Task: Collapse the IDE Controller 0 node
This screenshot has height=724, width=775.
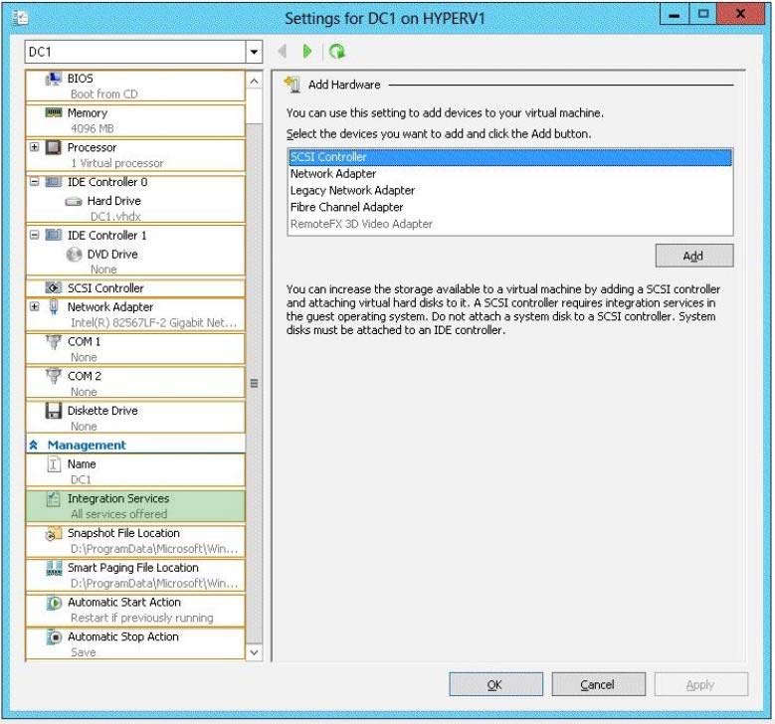Action: point(34,181)
